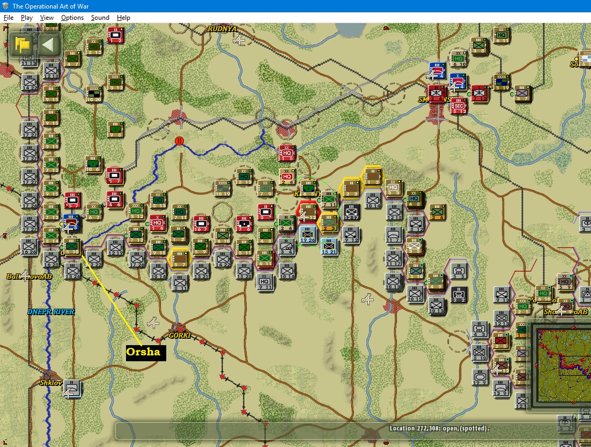Select the tan regiment counter 4 7
591x447 pixels.
(x=72, y=59)
